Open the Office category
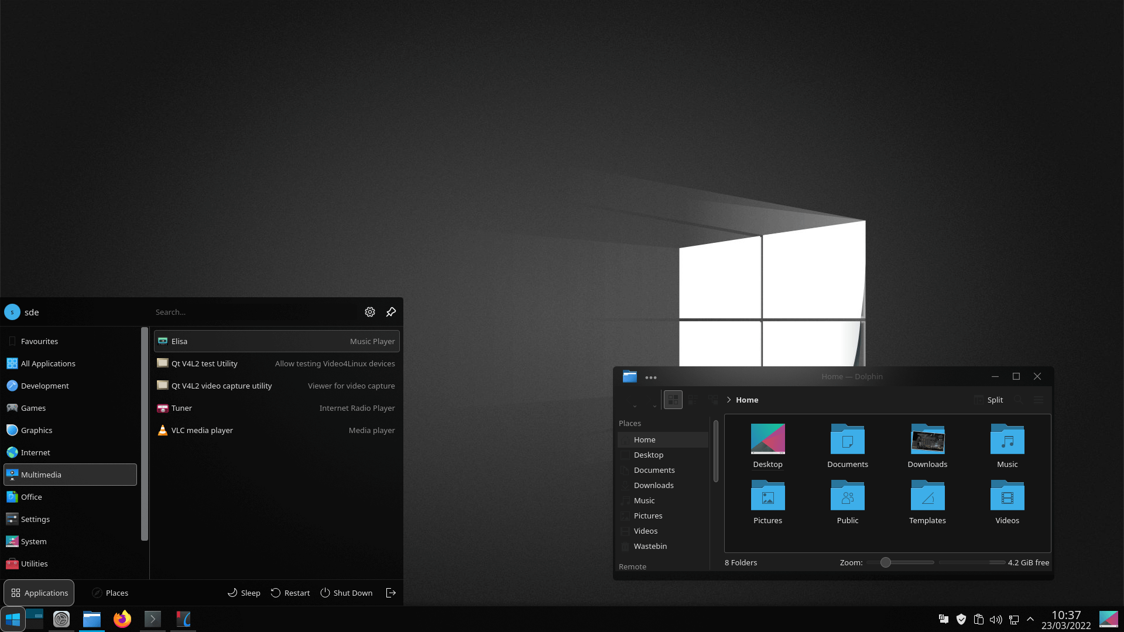Image resolution: width=1124 pixels, height=632 pixels. point(70,497)
